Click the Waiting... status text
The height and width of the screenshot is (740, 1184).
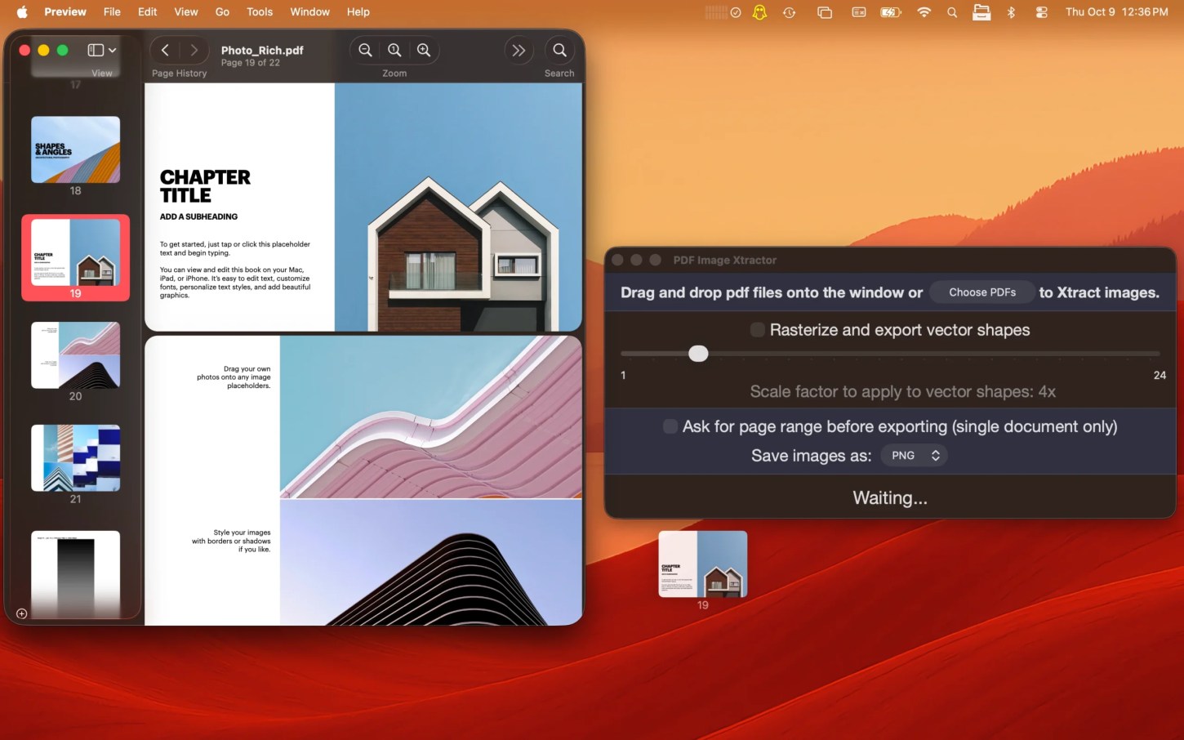[x=890, y=498]
